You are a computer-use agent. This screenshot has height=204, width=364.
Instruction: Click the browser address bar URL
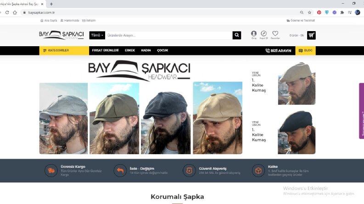coord(41,12)
